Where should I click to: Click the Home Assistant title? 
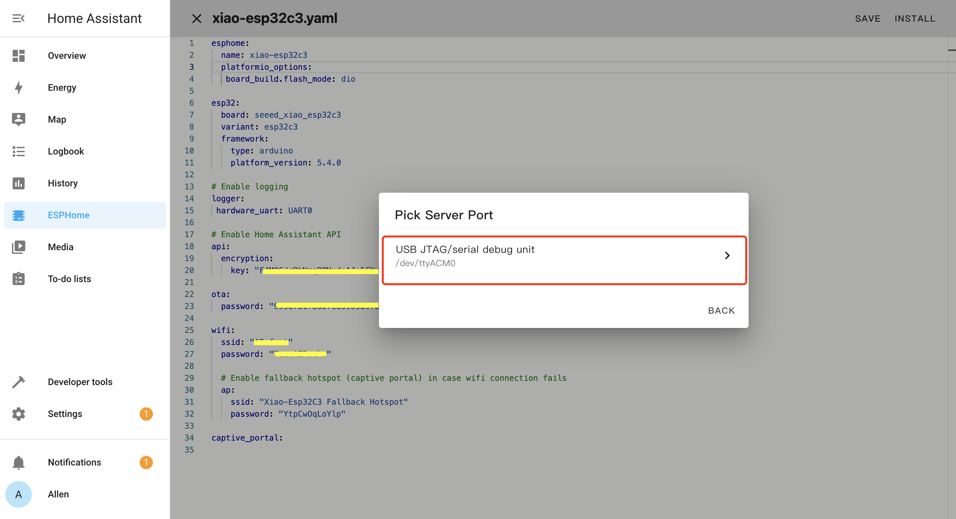click(94, 19)
